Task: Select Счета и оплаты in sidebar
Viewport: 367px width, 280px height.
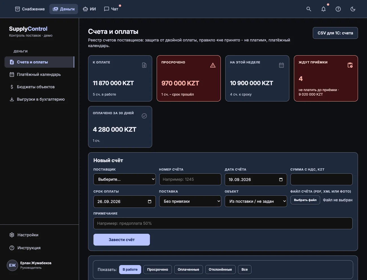Action: coord(39,62)
